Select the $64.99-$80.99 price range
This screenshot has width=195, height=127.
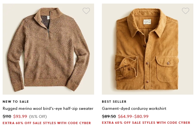point(133,117)
